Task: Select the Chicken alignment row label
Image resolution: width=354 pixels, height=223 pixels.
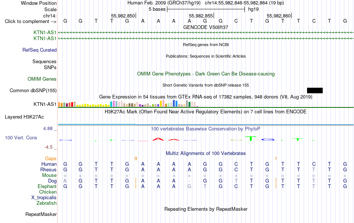Action: [48, 192]
